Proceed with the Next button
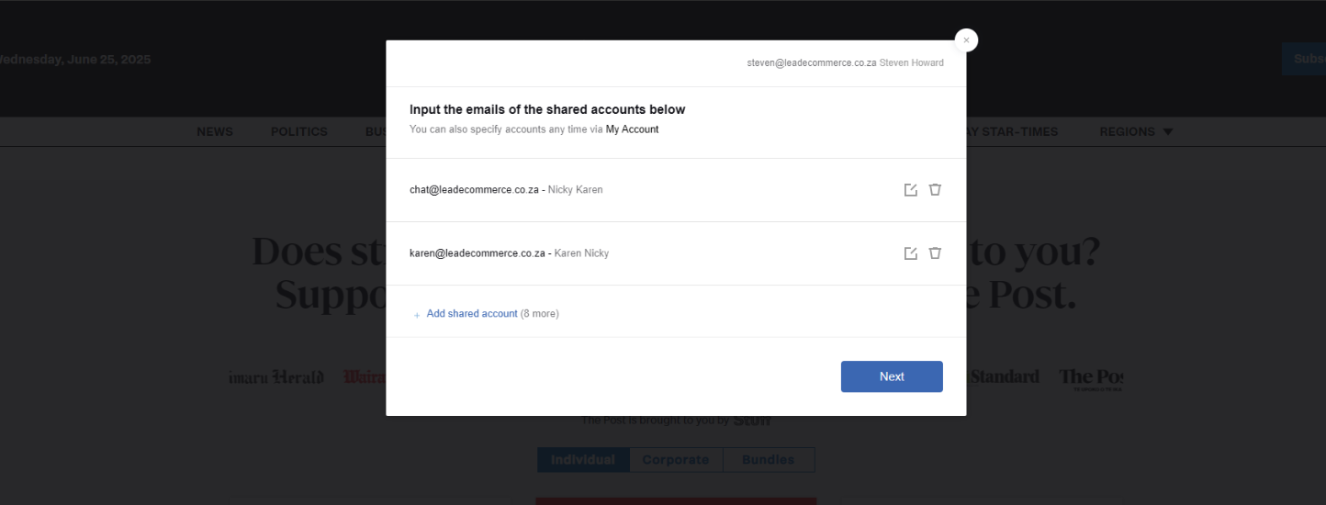This screenshot has height=505, width=1326. coord(892,376)
